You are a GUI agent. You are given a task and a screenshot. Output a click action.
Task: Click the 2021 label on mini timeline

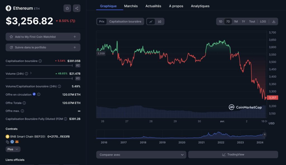201,143
